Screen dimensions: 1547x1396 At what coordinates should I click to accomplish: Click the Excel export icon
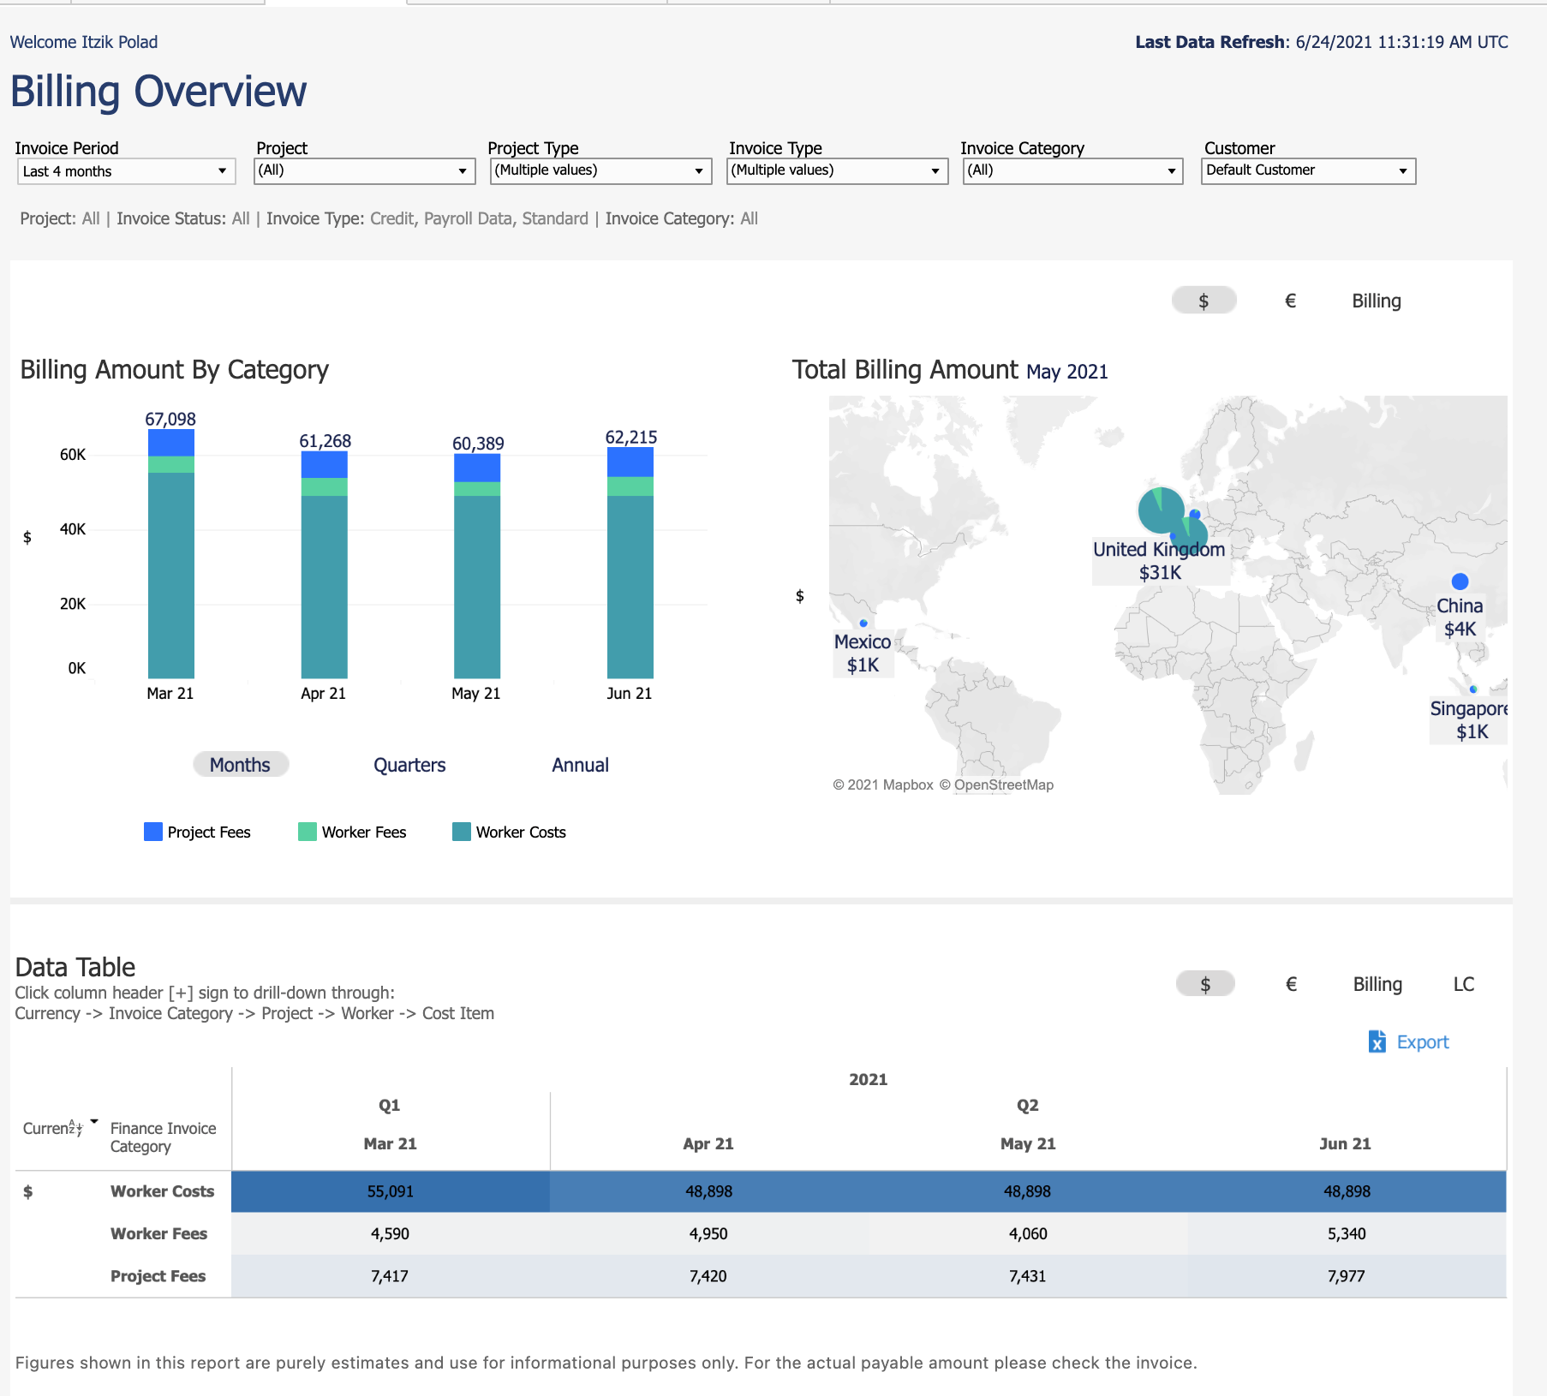pos(1377,1042)
